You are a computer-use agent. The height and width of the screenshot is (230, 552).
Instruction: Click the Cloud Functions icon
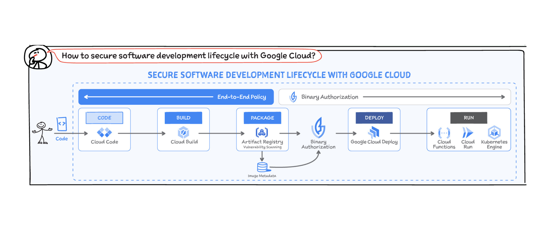pyautogui.click(x=444, y=133)
